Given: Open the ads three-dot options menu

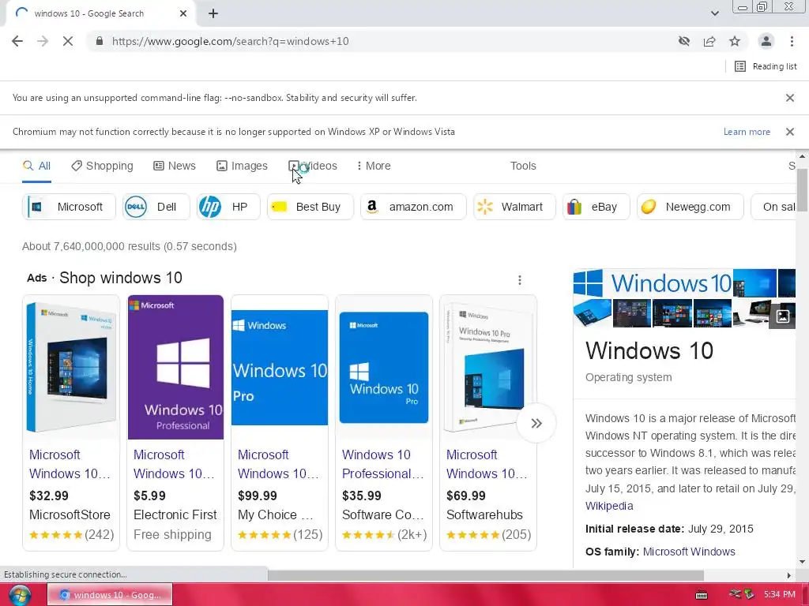Looking at the screenshot, I should tap(520, 280).
